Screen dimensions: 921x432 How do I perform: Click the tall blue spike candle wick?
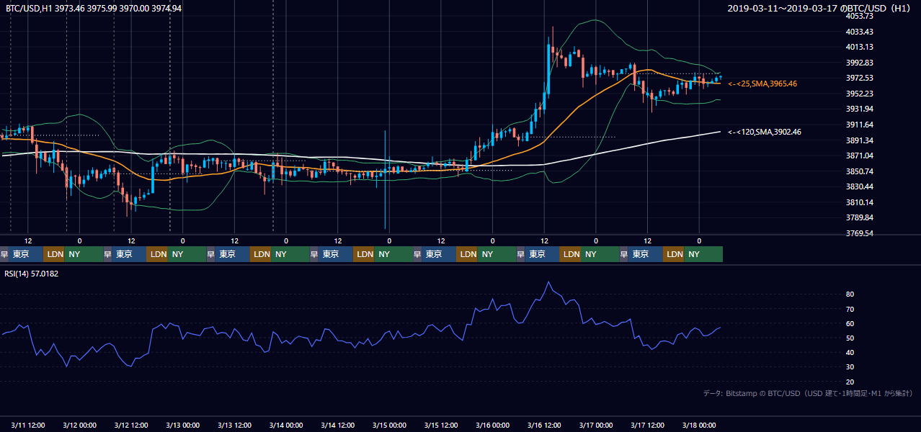click(x=385, y=180)
